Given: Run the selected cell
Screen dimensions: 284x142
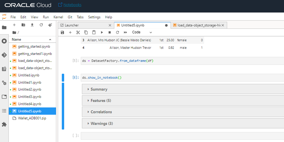Looking at the screenshot, I should tap(102, 32).
